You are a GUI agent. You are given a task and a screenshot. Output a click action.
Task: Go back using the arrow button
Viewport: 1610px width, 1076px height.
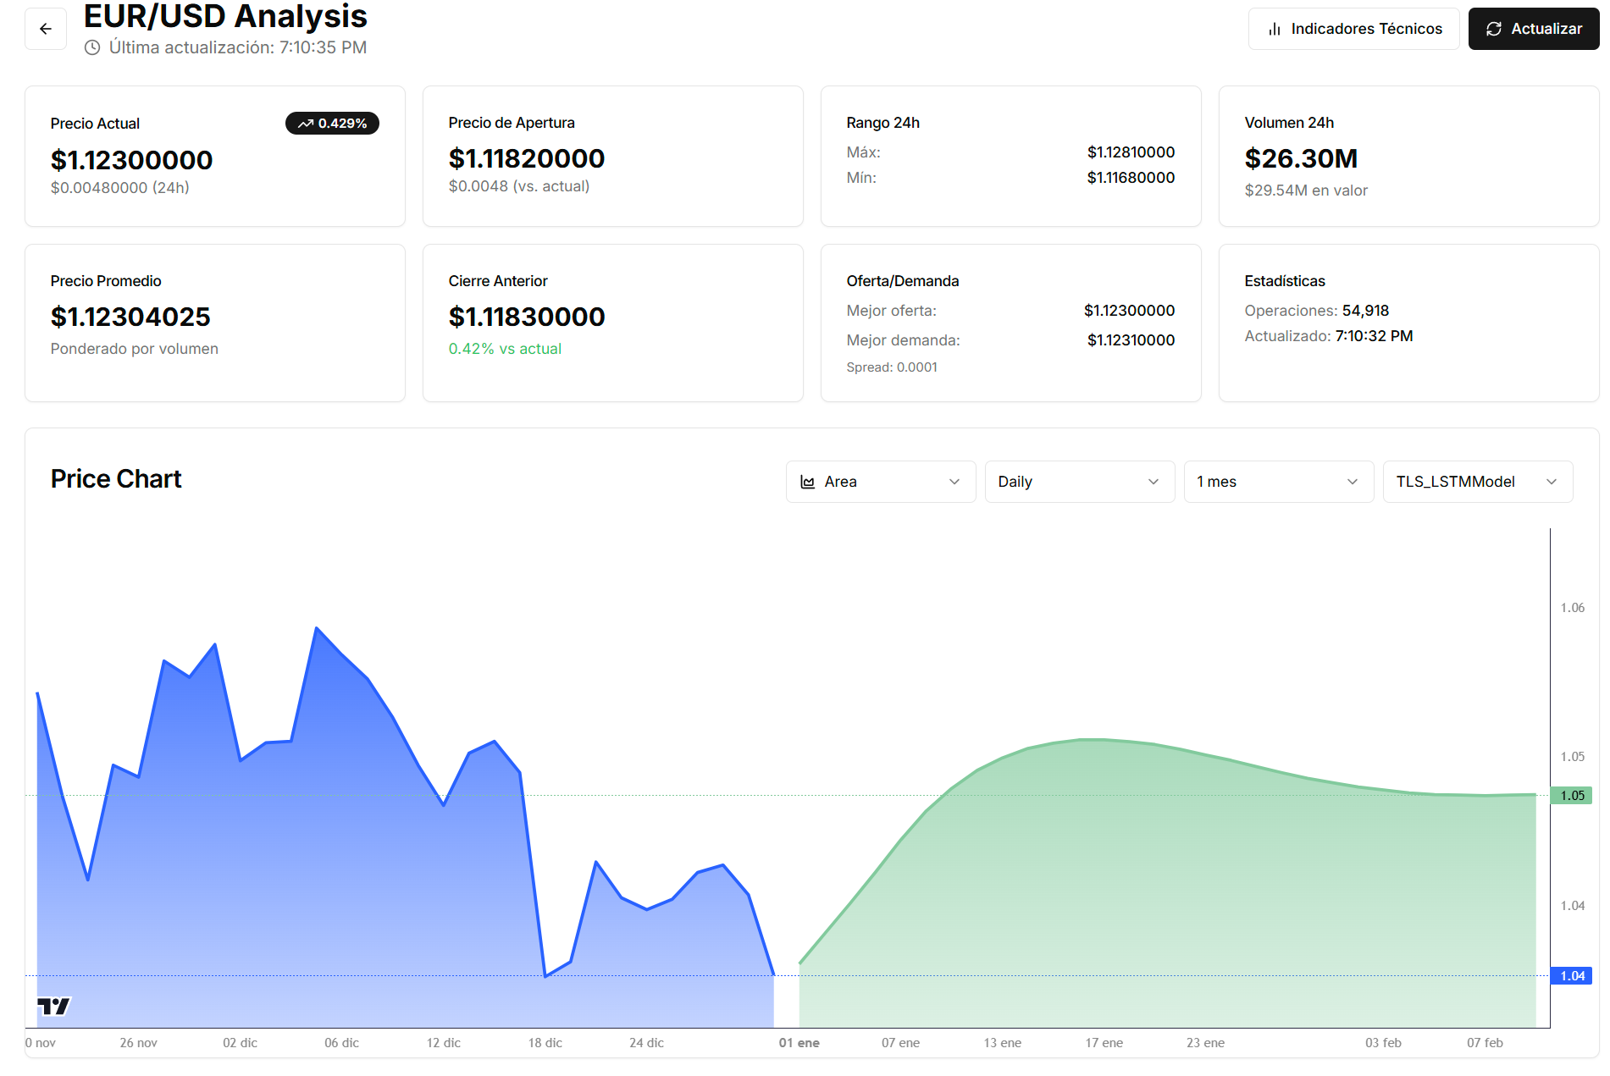click(x=46, y=29)
